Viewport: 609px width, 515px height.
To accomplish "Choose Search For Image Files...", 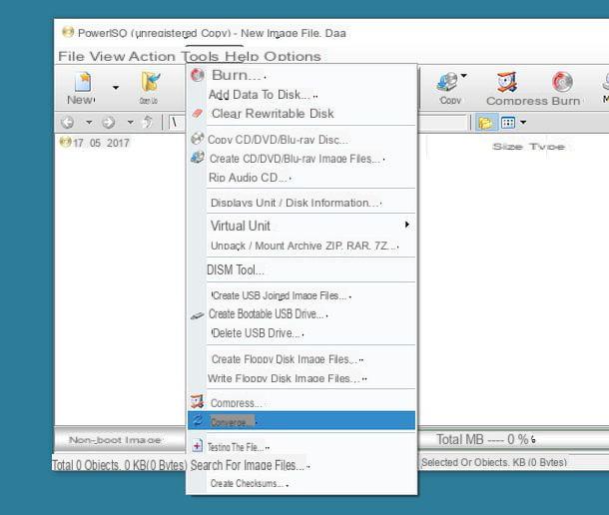I will pos(302,465).
